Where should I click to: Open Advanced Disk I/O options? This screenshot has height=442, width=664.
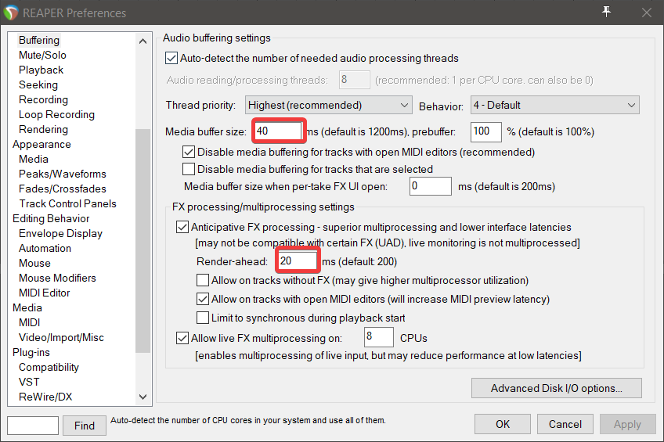[557, 388]
